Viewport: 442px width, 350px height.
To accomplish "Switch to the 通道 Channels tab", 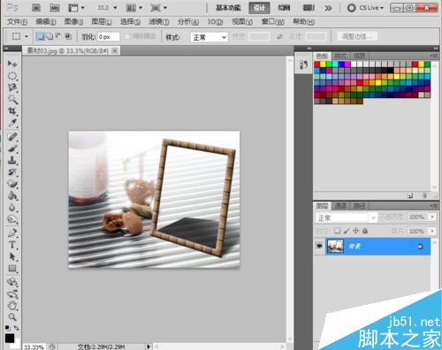I will pyautogui.click(x=340, y=206).
